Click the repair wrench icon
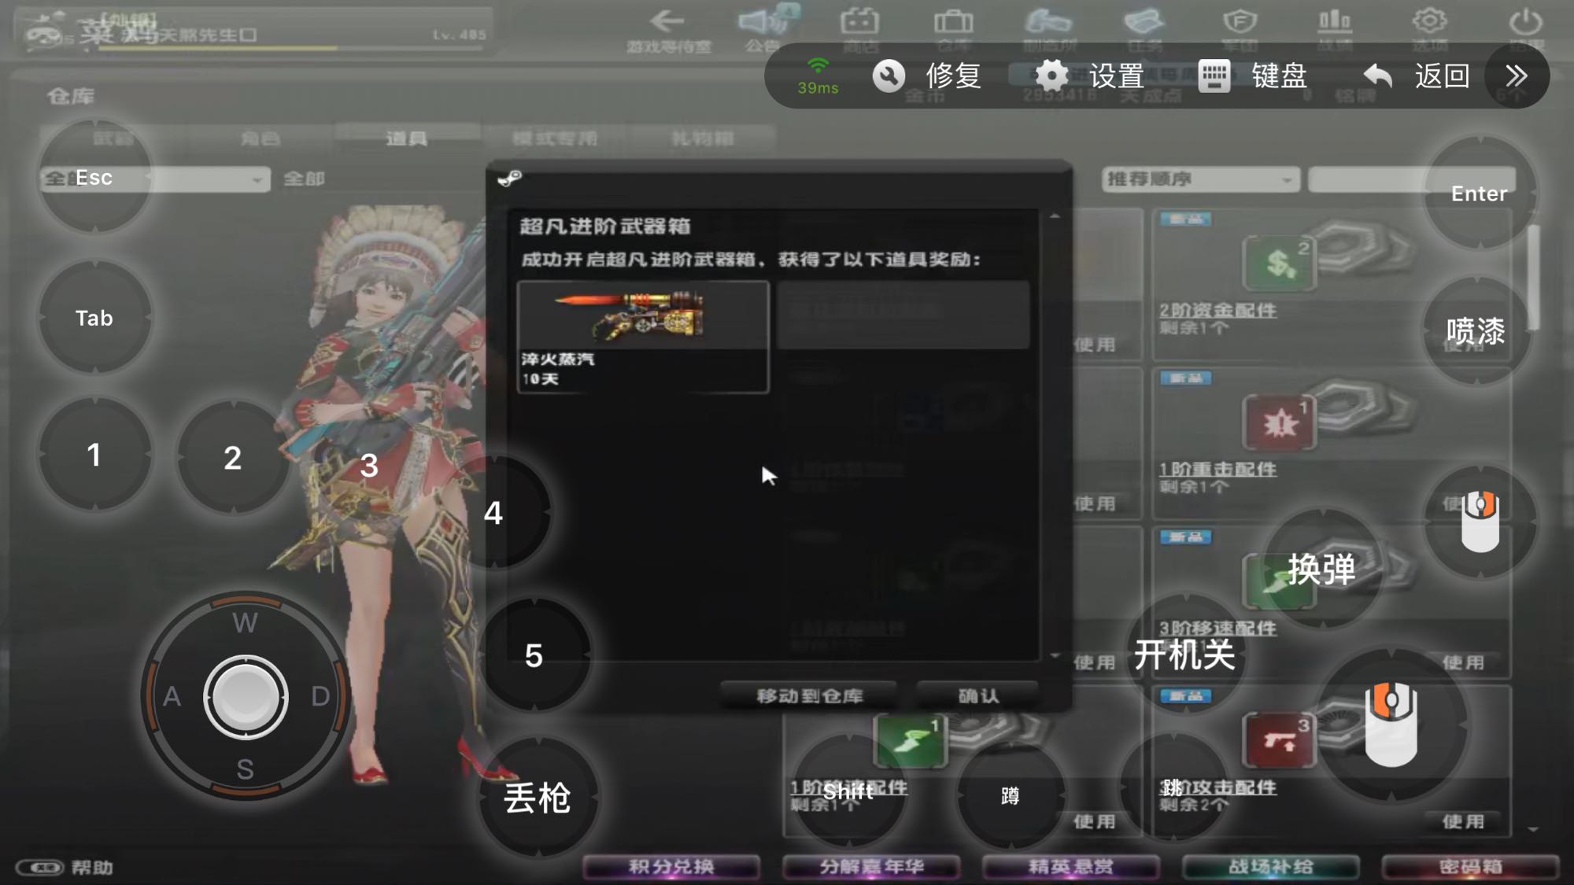This screenshot has height=885, width=1574. click(889, 76)
